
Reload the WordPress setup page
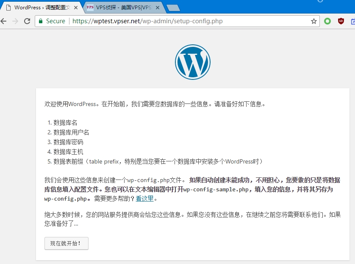pos(27,21)
